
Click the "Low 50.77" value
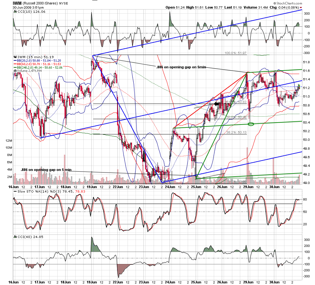click(214, 7)
